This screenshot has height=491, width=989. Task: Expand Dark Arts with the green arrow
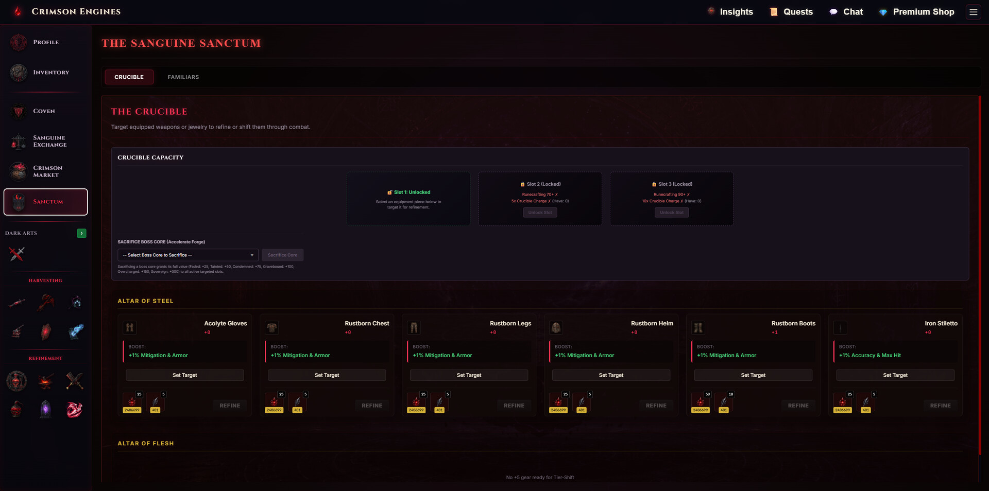coord(81,233)
